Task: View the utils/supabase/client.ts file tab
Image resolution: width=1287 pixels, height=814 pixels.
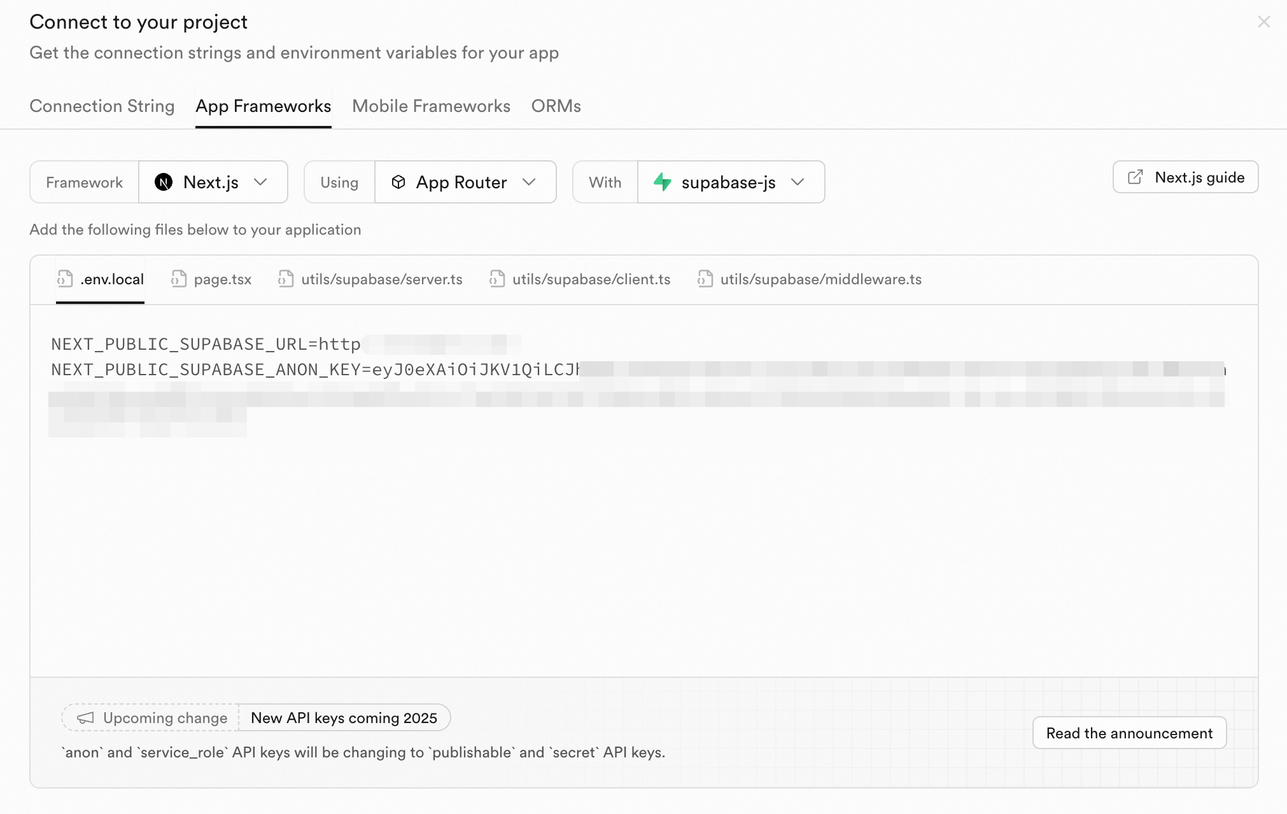Action: (591, 279)
